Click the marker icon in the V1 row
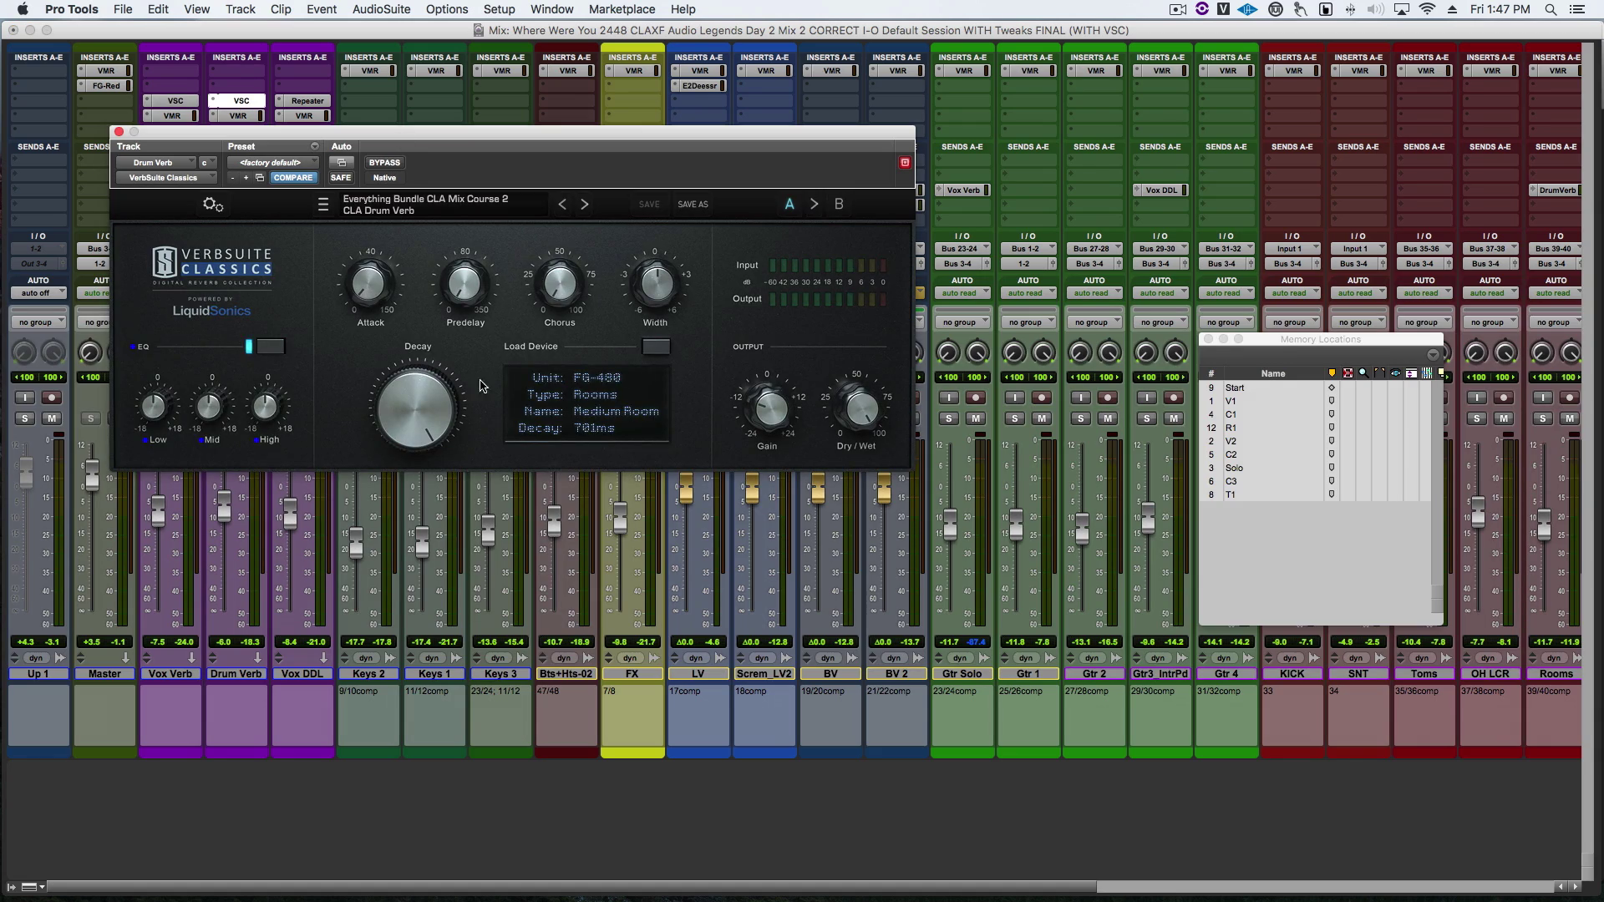 click(x=1332, y=401)
